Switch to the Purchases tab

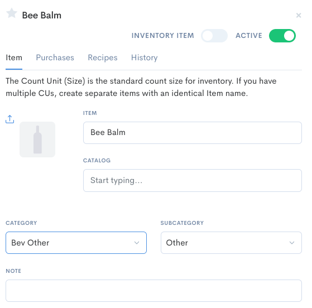pyautogui.click(x=55, y=57)
